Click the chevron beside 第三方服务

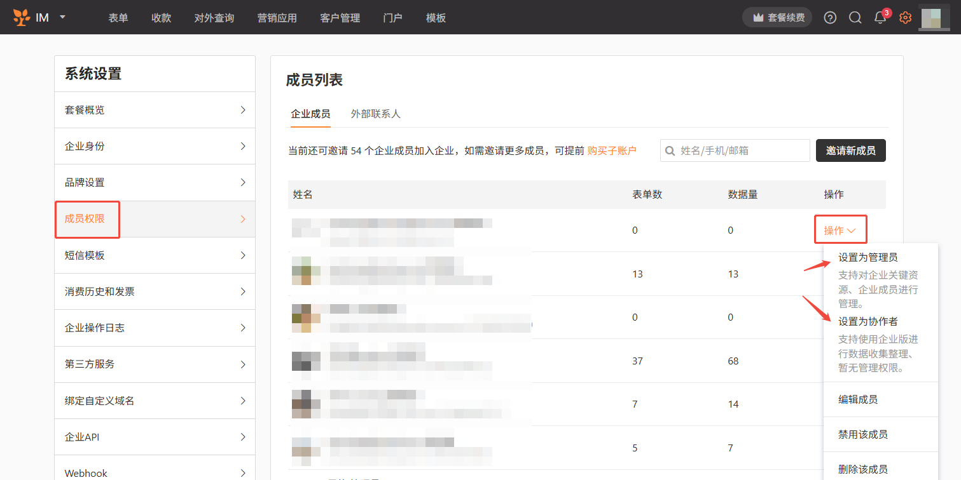point(243,364)
